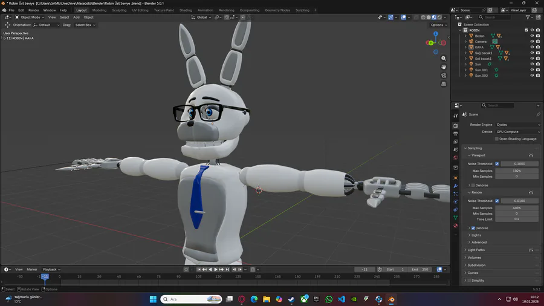Toggle Sun.002 viewport visibility eye
Image resolution: width=544 pixels, height=306 pixels.
click(532, 75)
